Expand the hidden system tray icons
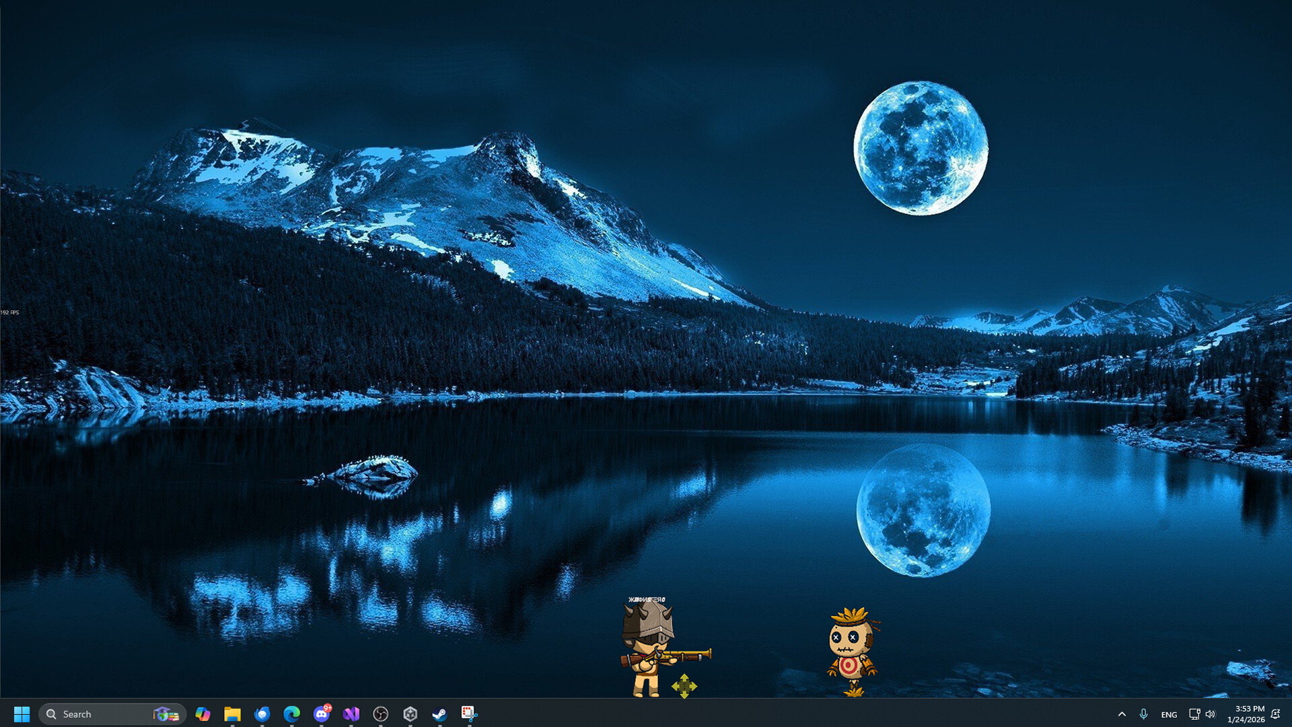1292x727 pixels. tap(1122, 714)
